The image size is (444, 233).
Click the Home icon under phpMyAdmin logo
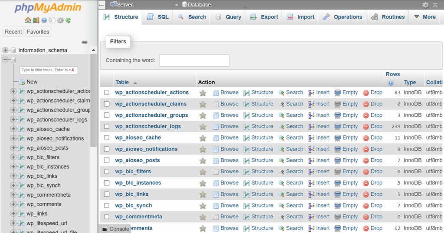coord(27,20)
